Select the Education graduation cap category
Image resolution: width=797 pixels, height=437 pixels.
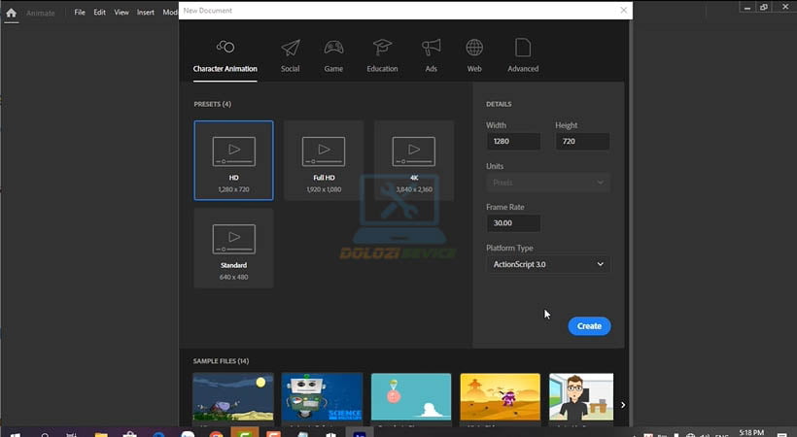[x=382, y=55]
